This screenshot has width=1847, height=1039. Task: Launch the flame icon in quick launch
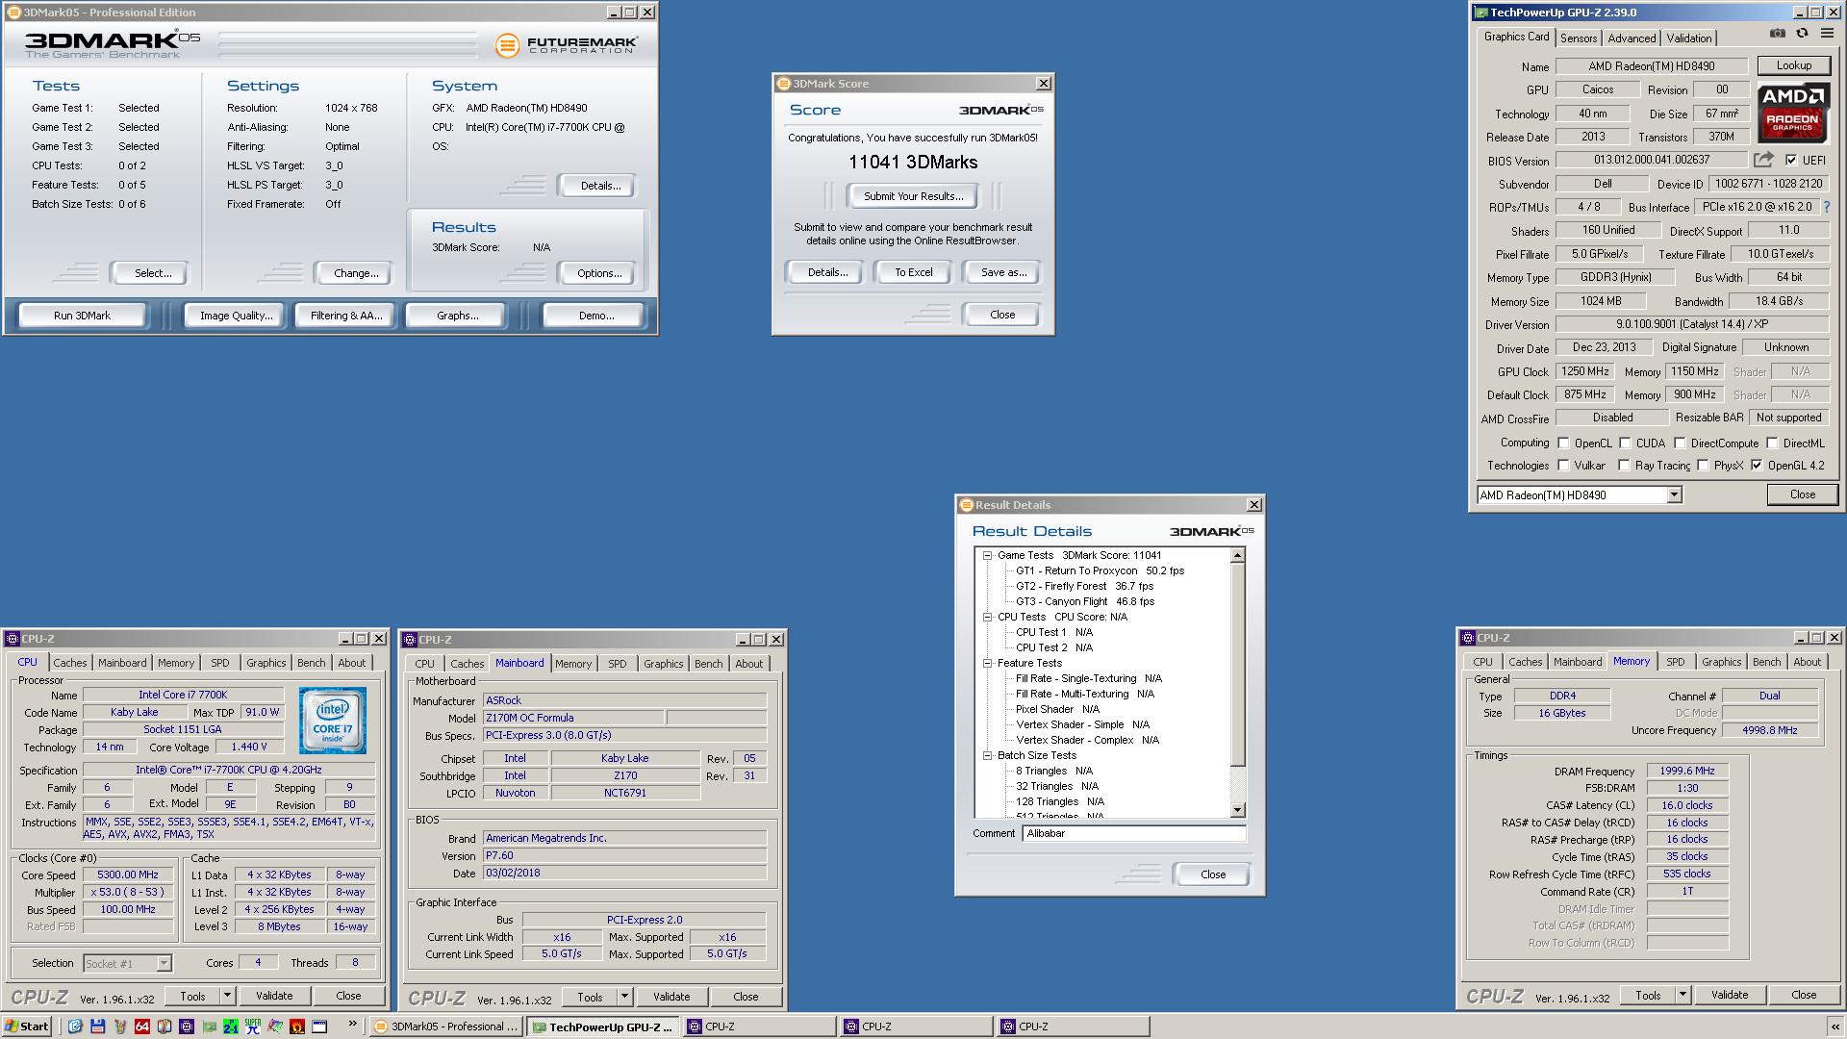tap(297, 1026)
